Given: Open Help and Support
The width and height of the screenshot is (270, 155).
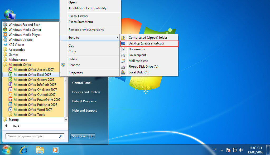Looking at the screenshot, I should point(84,111).
